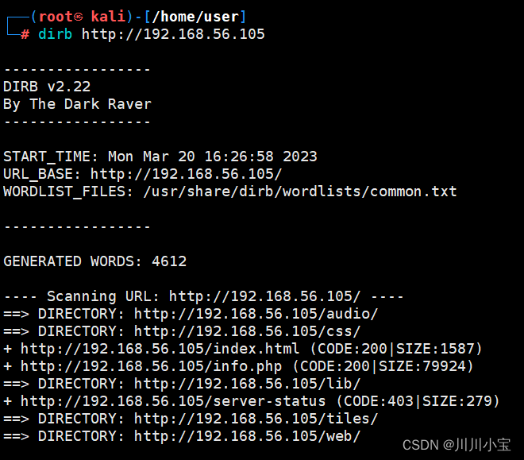The width and height of the screenshot is (524, 460).
Task: Open the lib/ directory URL
Action: coord(247,384)
